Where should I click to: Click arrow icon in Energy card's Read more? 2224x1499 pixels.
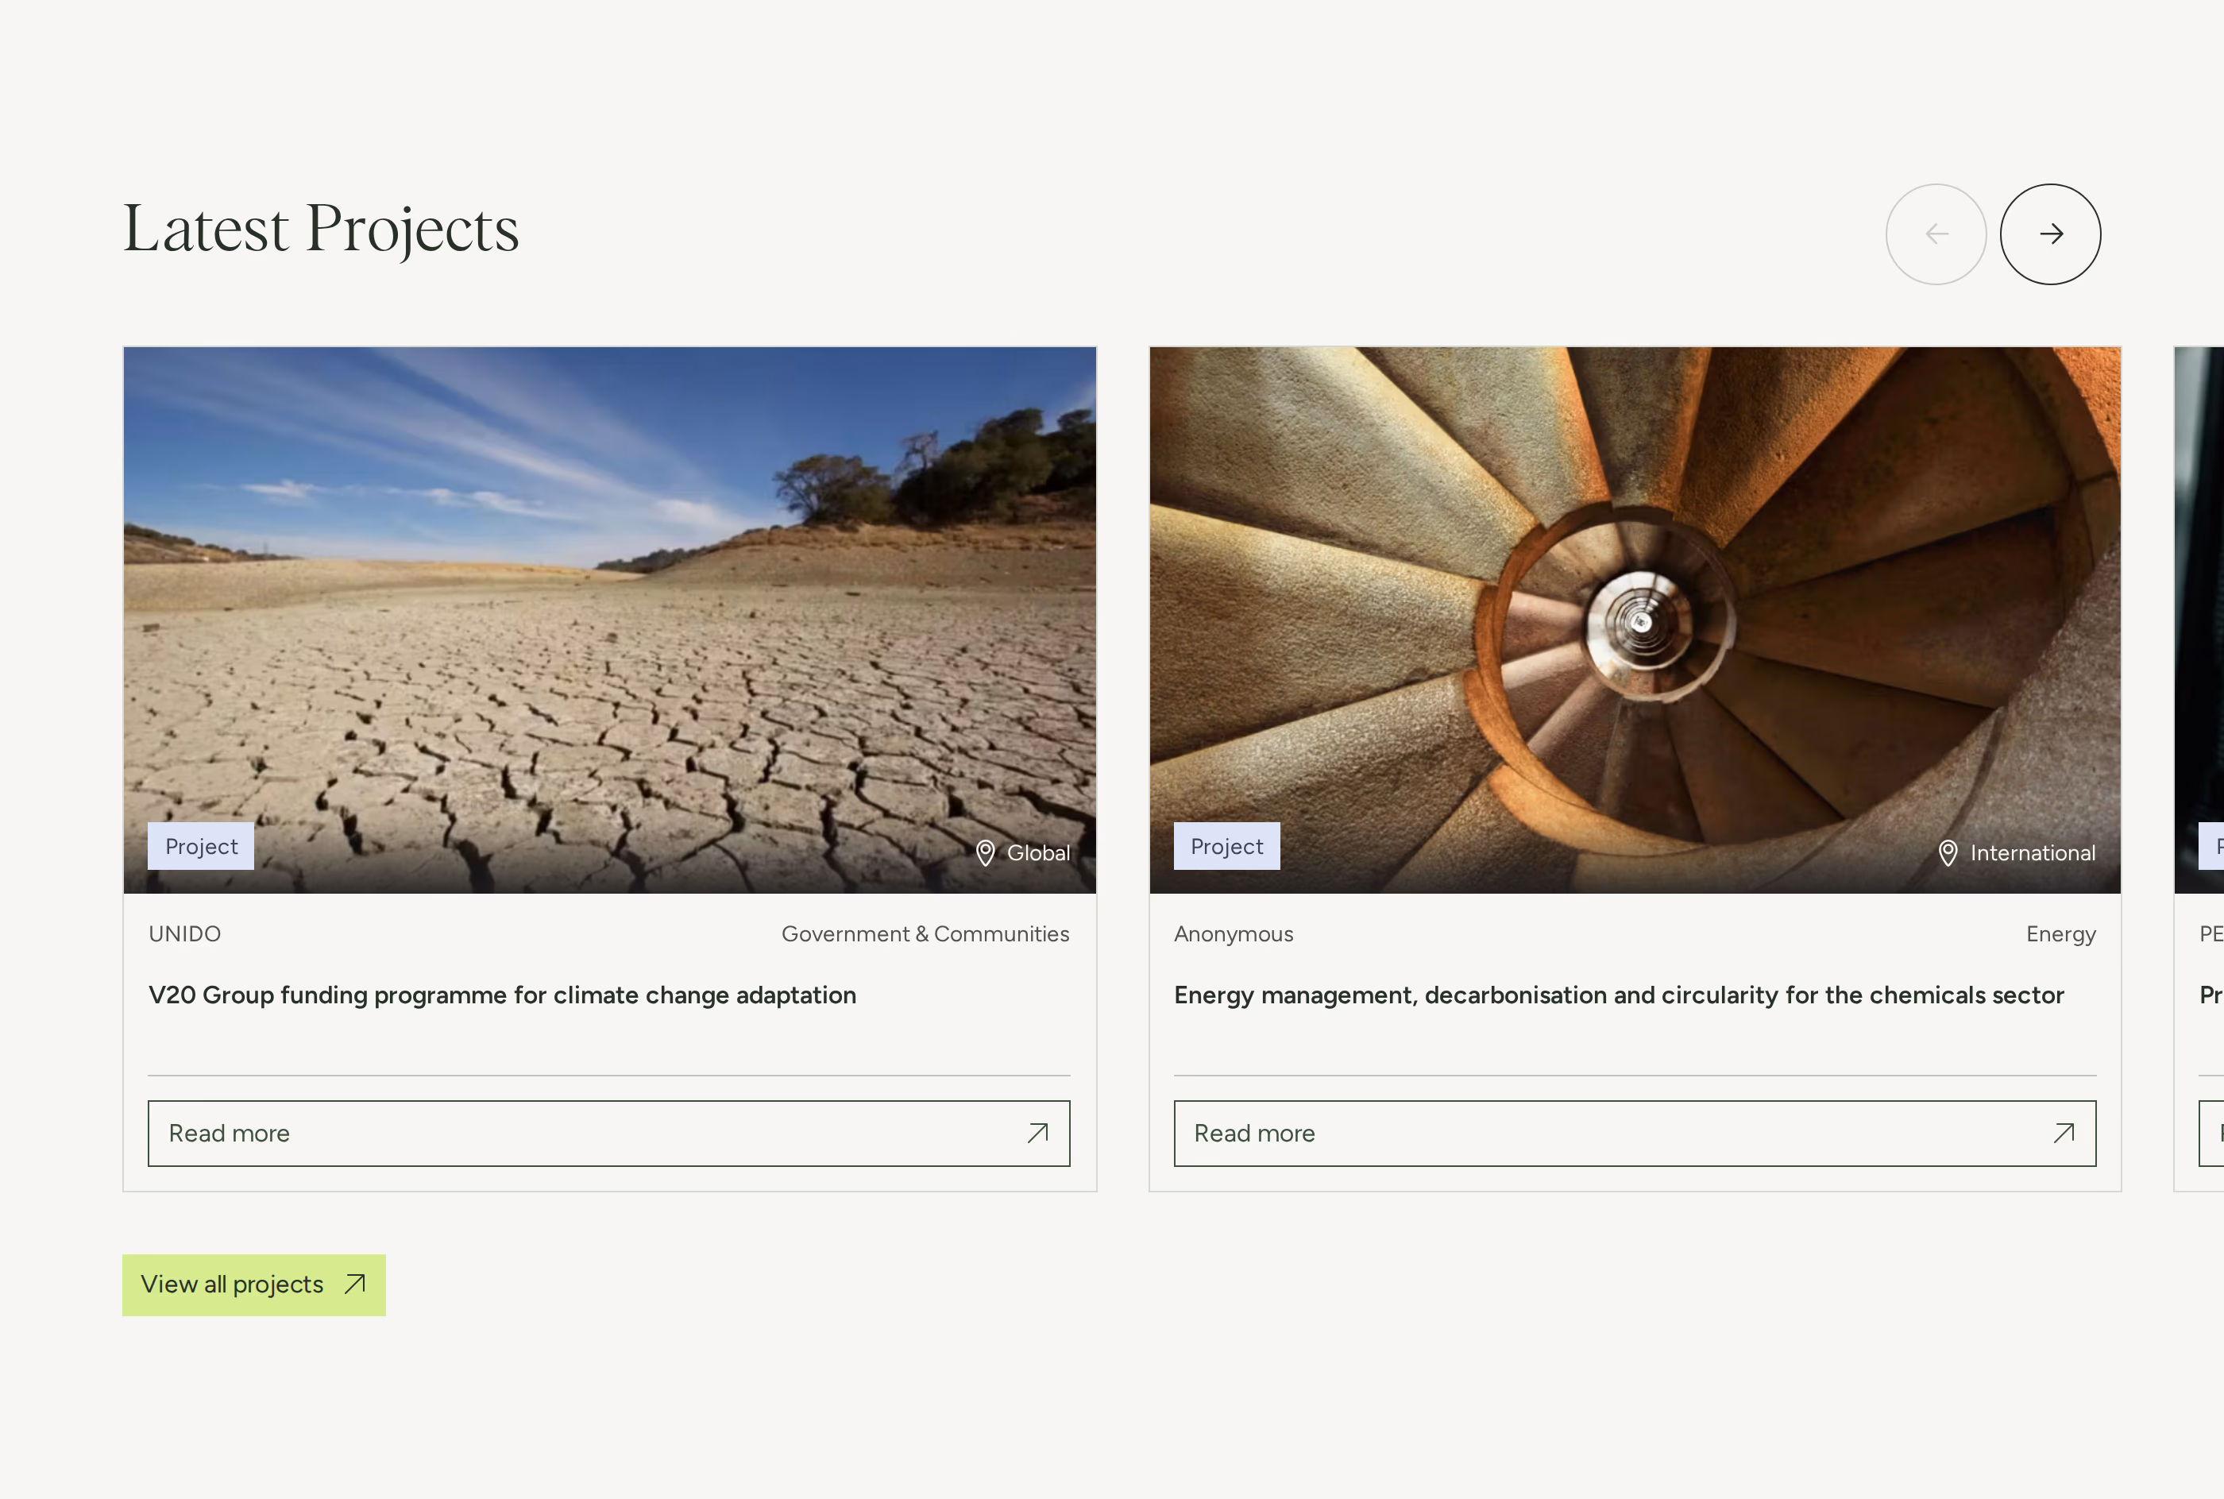(2064, 1133)
